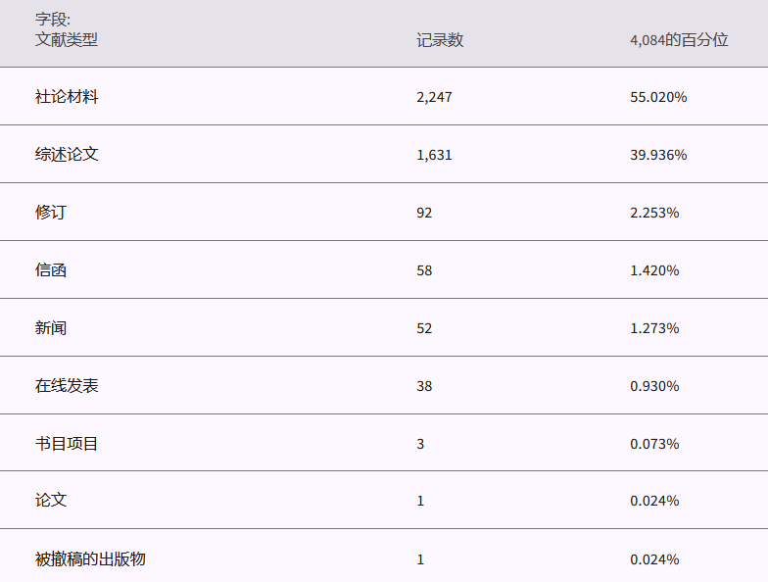Click the 2,247 record count
Image resolution: width=768 pixels, height=582 pixels.
click(x=434, y=97)
